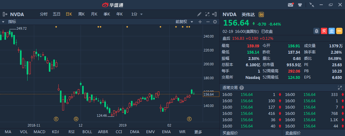The width and height of the screenshot is (345, 136).
Task: Click the red 买 buy button
Action: [x=324, y=31]
